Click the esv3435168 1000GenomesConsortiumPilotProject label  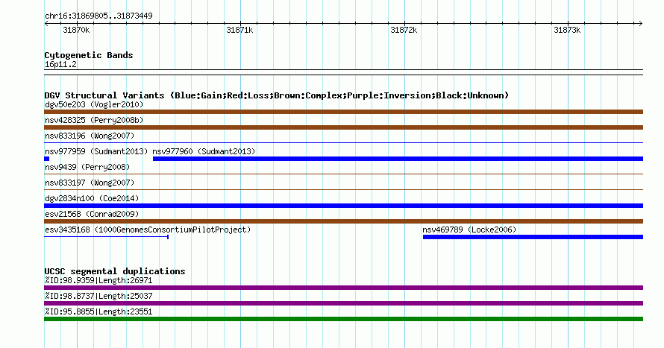click(148, 230)
